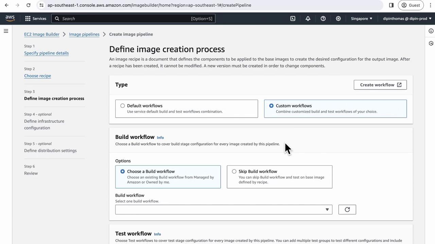Viewport: 435px width, 244px height.
Task: Open console settings gear icon
Action: tap(338, 19)
